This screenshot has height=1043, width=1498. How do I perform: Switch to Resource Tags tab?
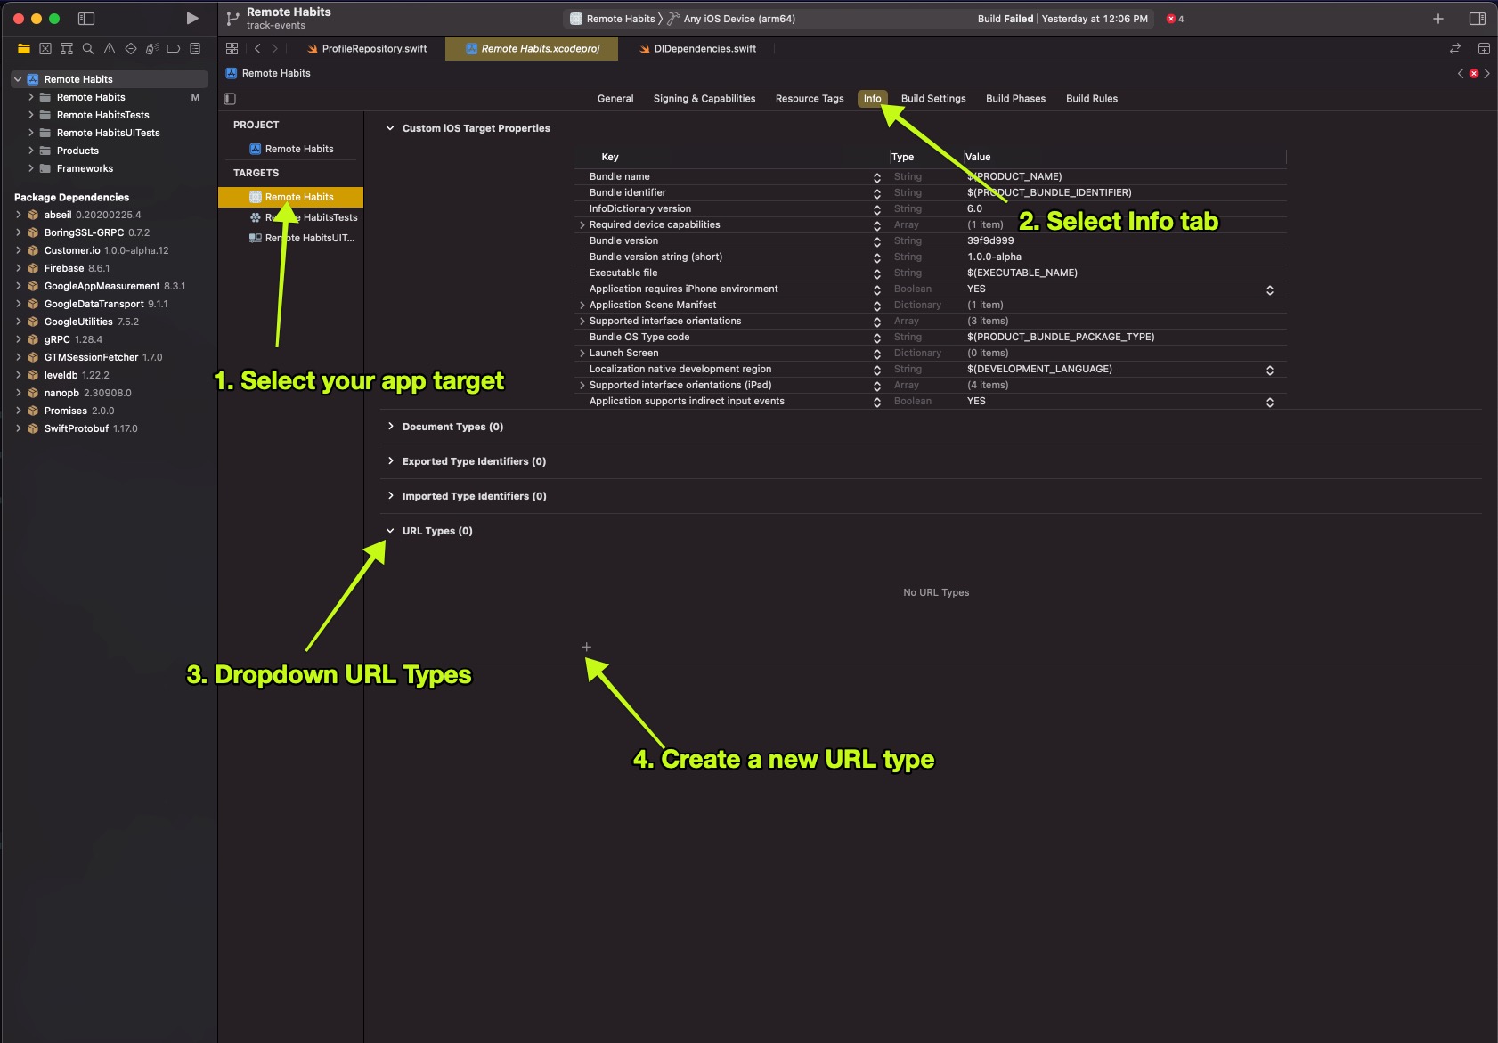click(810, 99)
